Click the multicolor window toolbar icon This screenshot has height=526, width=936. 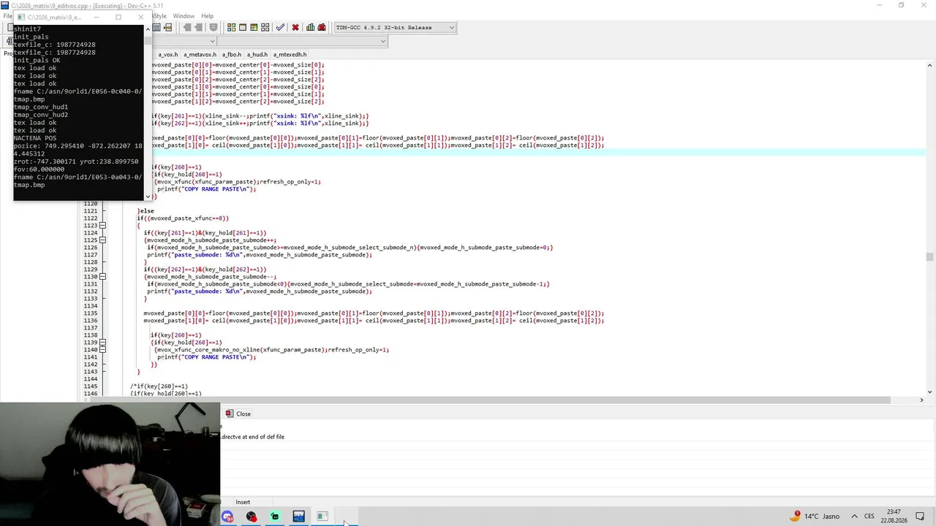pos(254,28)
